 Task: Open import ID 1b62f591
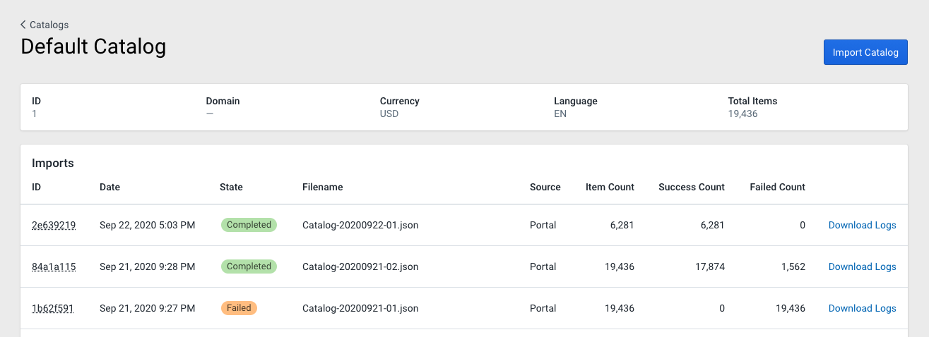pos(53,309)
